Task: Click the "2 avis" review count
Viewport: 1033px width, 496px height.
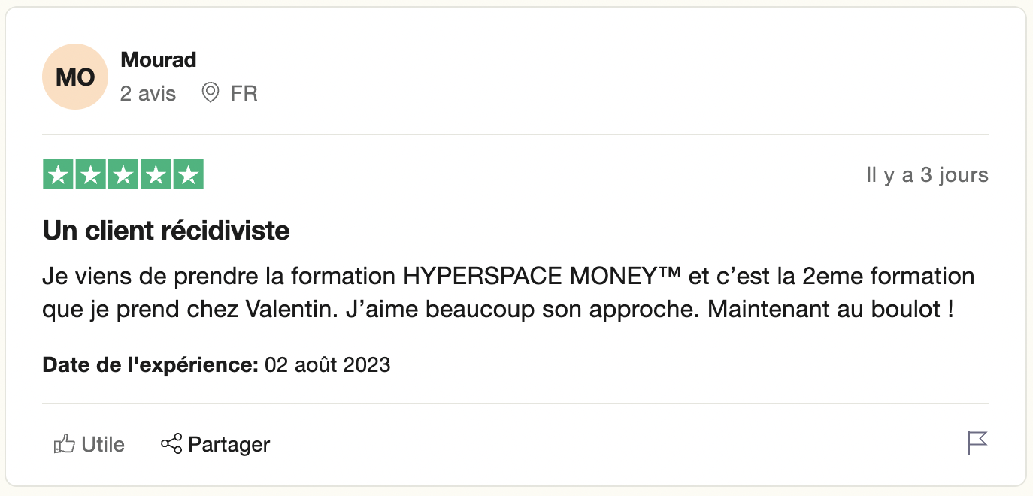Action: (148, 93)
